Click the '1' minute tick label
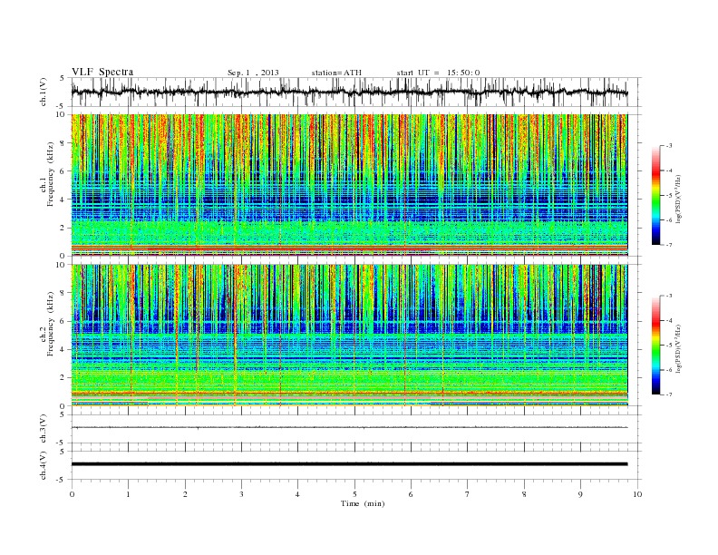718x555 pixels. [128, 494]
